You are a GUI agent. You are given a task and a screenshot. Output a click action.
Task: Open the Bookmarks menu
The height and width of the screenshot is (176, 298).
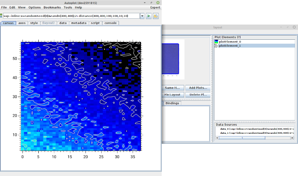[x=52, y=7]
